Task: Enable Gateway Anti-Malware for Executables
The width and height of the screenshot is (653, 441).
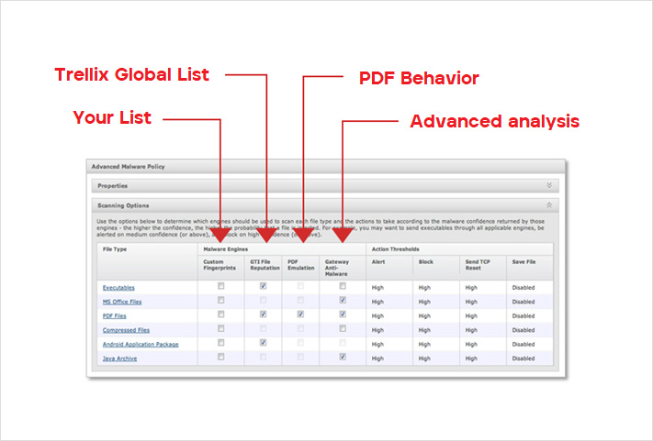Action: [343, 286]
